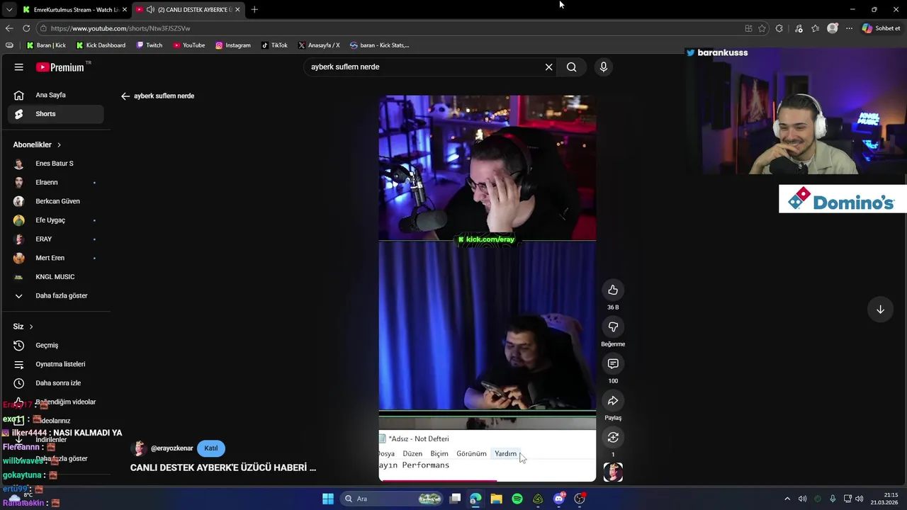Open the remix icon on the Short
Screen dimensions: 907x510
tap(613, 437)
